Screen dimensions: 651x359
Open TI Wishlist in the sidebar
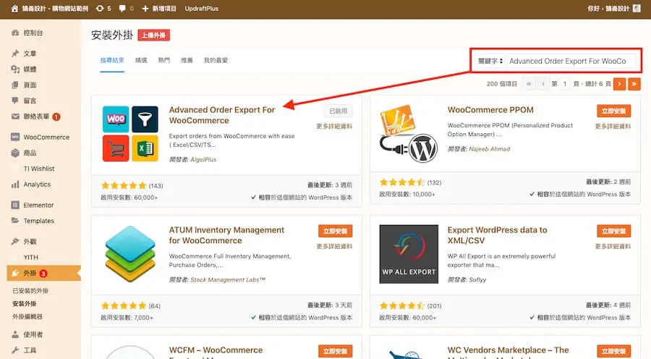pos(39,169)
